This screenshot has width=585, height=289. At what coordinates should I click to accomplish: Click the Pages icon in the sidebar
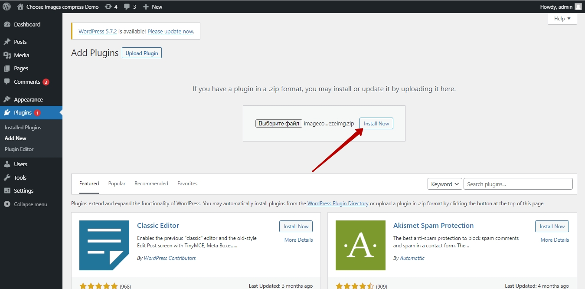(7, 69)
